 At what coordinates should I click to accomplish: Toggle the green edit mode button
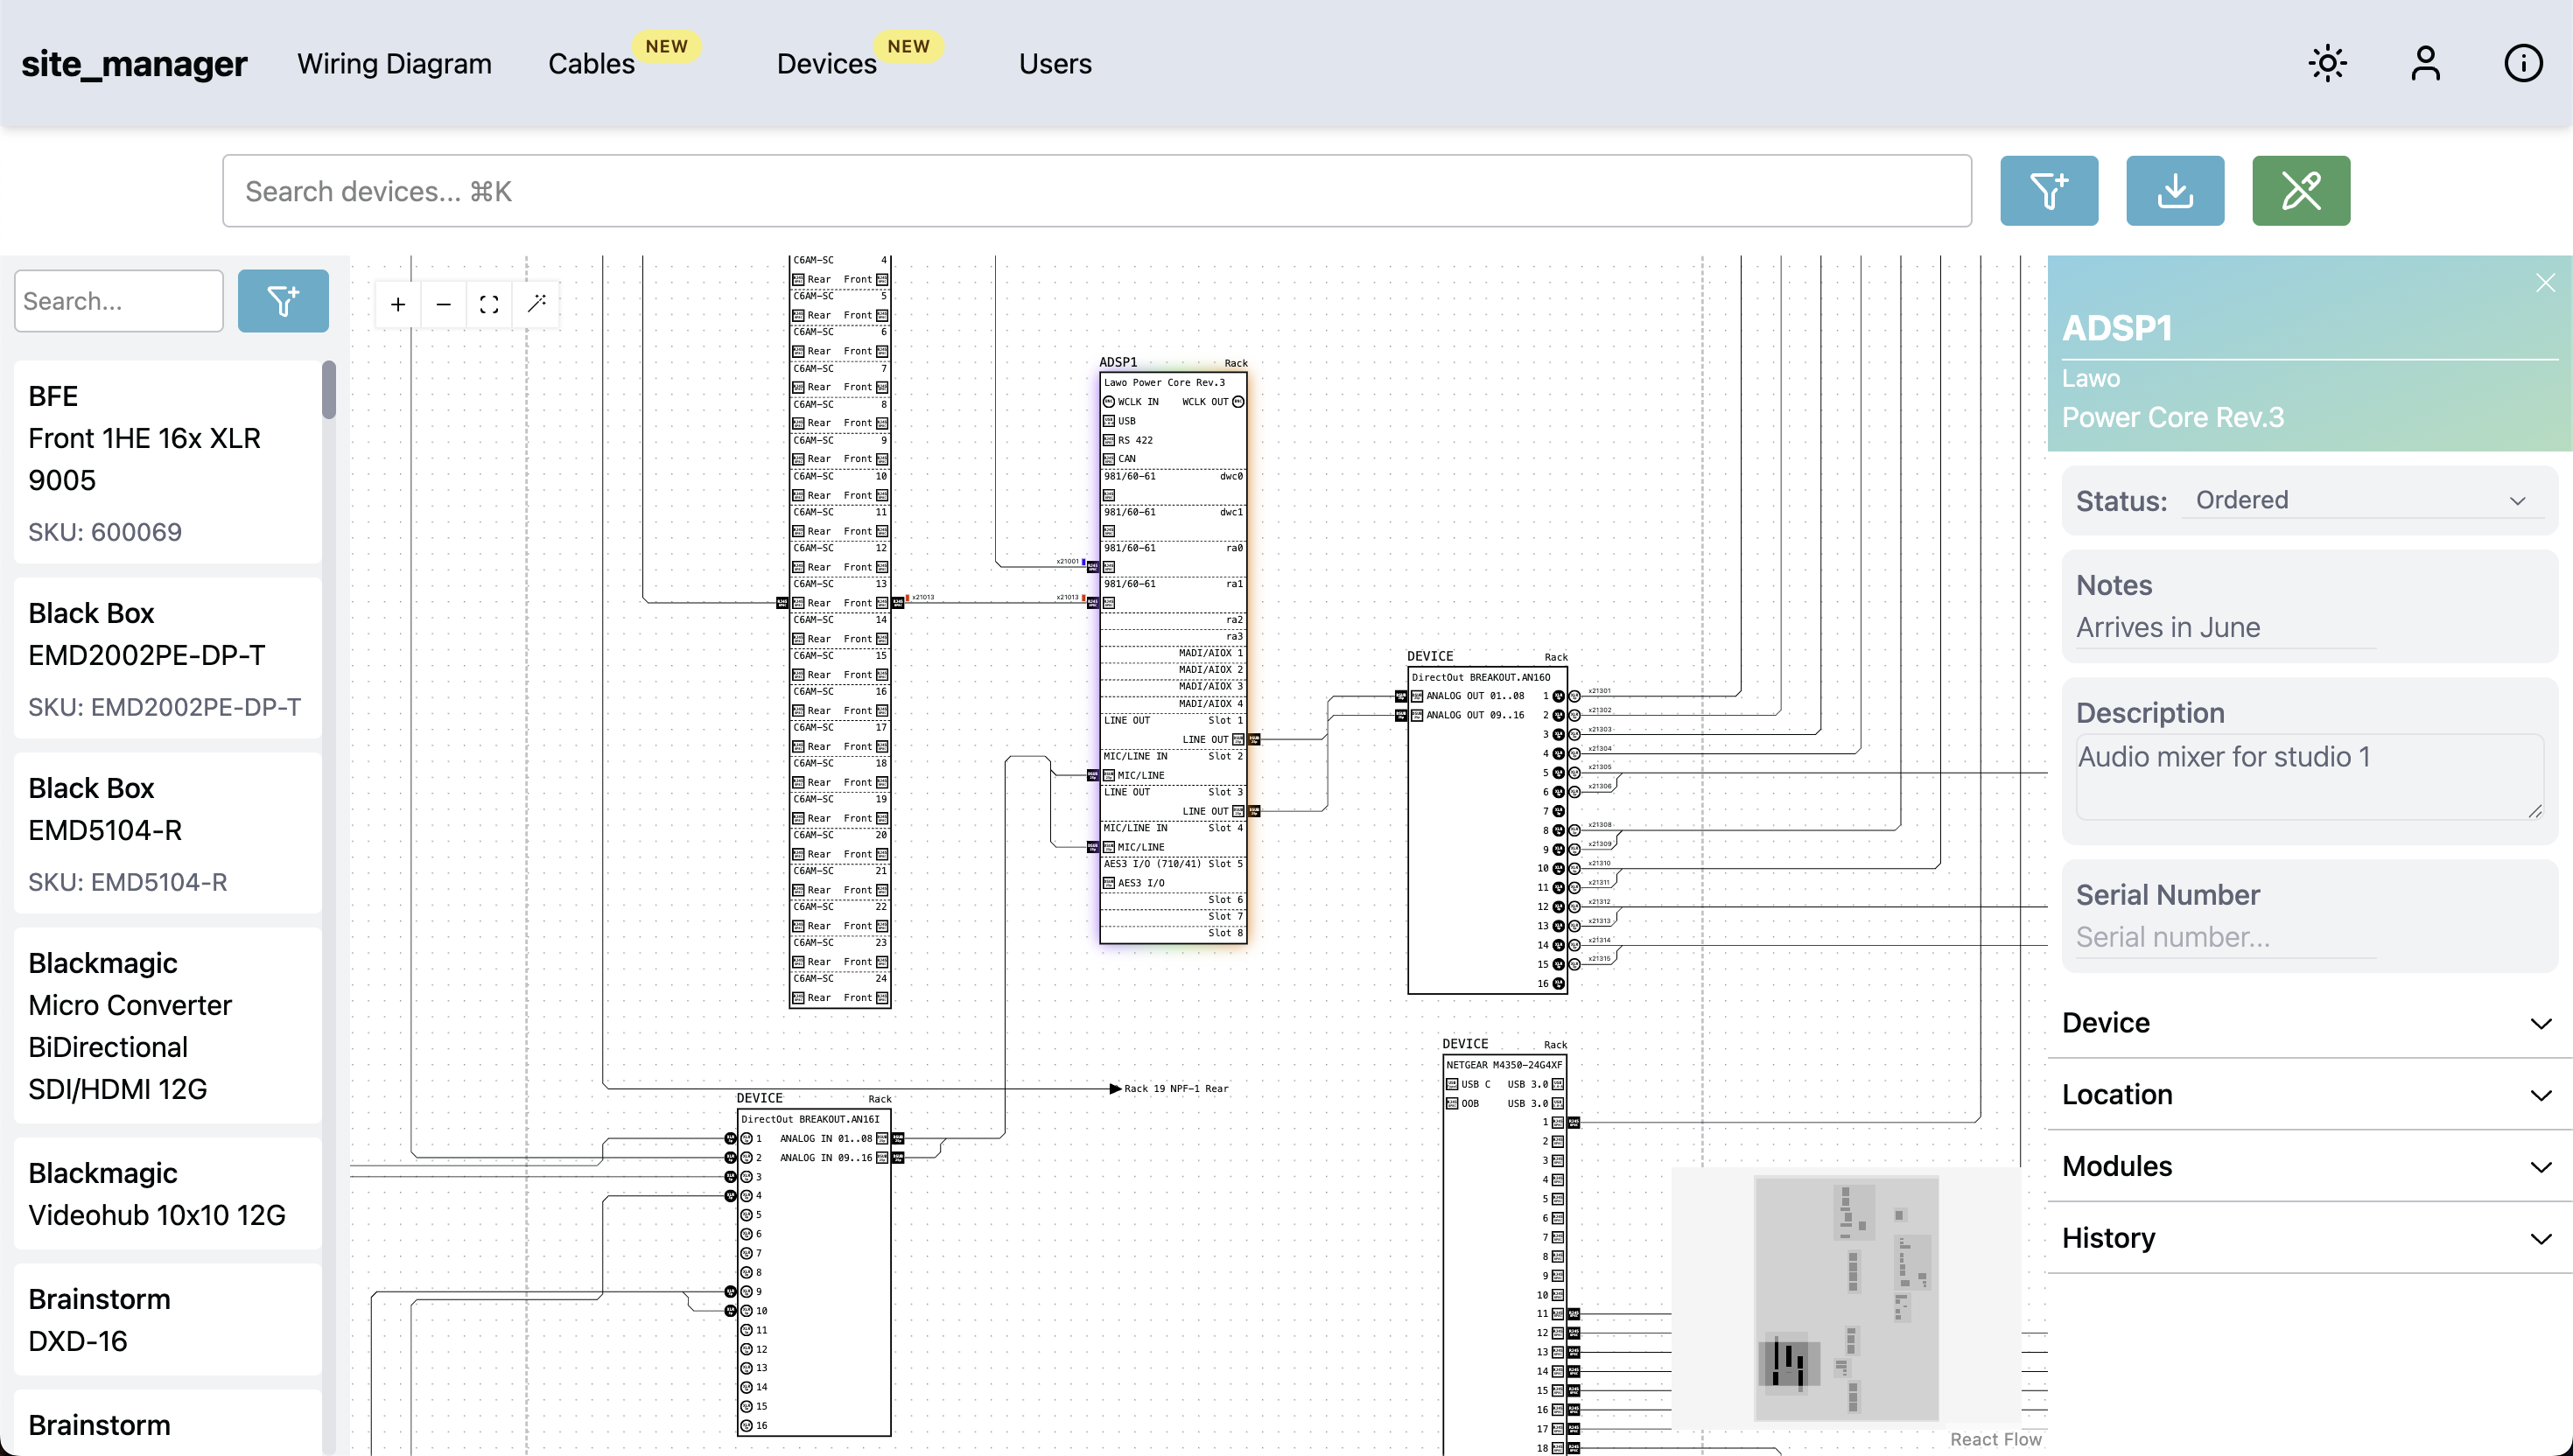[2300, 190]
